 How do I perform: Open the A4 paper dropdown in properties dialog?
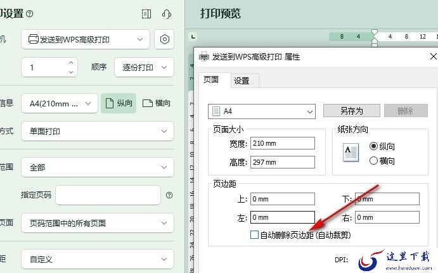click(x=262, y=111)
